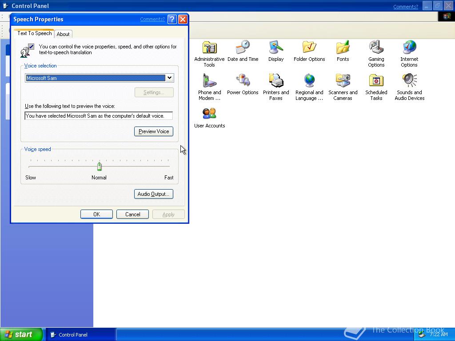Click the Audio Output button
This screenshot has width=455, height=341.
click(153, 194)
